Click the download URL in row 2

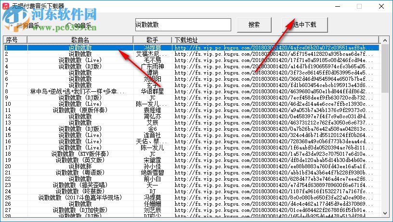click(274, 54)
